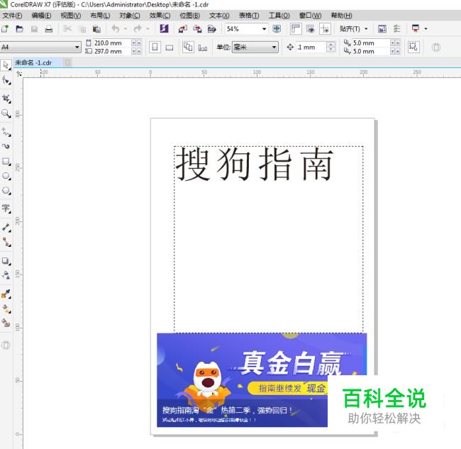Click the Print icon

[x=49, y=29]
